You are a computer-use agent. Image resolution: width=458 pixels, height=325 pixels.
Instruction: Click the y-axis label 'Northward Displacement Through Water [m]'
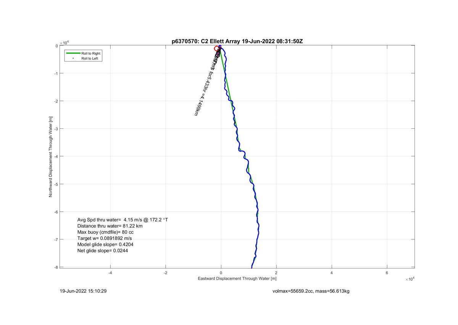(x=51, y=157)
